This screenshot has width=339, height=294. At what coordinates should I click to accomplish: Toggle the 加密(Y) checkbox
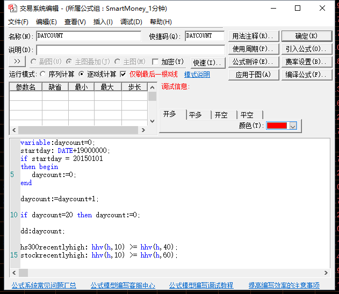[155, 62]
